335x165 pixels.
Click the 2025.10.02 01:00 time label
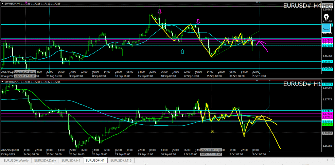212,149
